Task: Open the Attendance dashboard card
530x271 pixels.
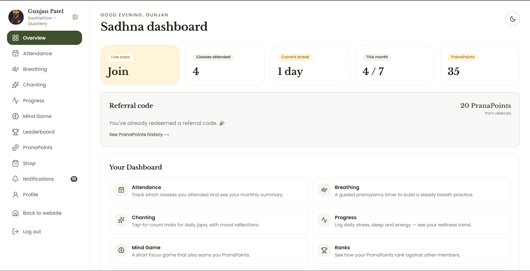Action: coord(209,191)
